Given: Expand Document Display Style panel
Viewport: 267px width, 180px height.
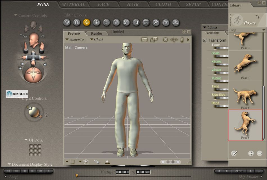Looking at the screenshot, I should [9, 164].
